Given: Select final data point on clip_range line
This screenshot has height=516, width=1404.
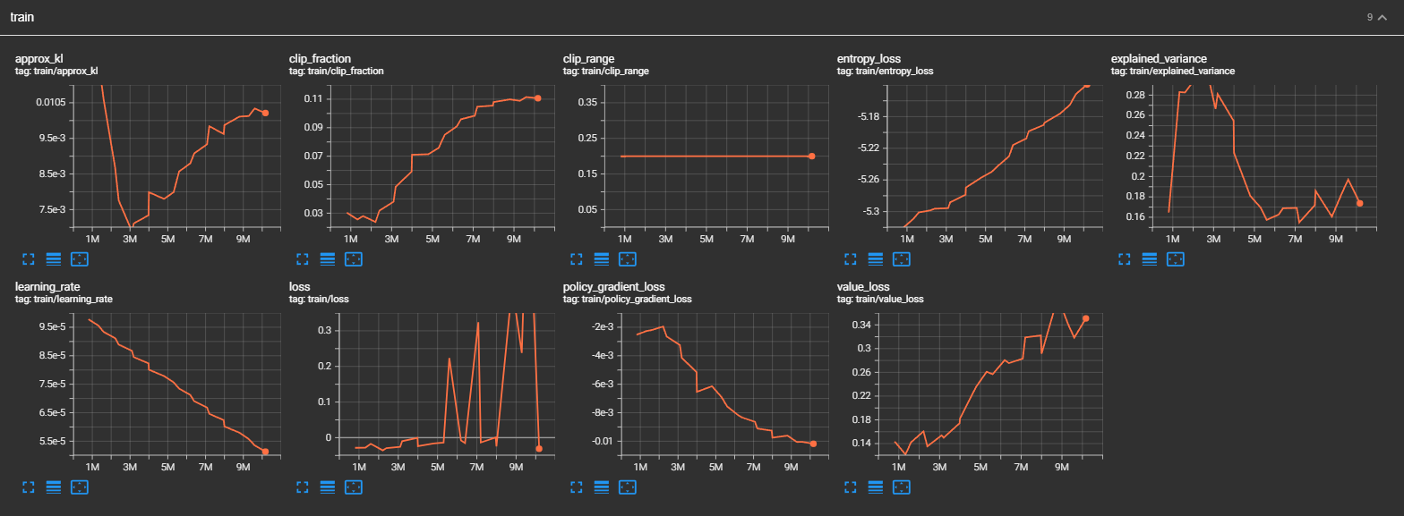Looking at the screenshot, I should (x=811, y=156).
